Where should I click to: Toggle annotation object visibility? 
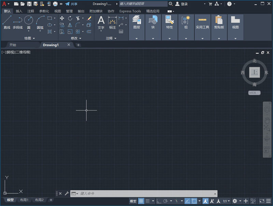click(x=205, y=201)
